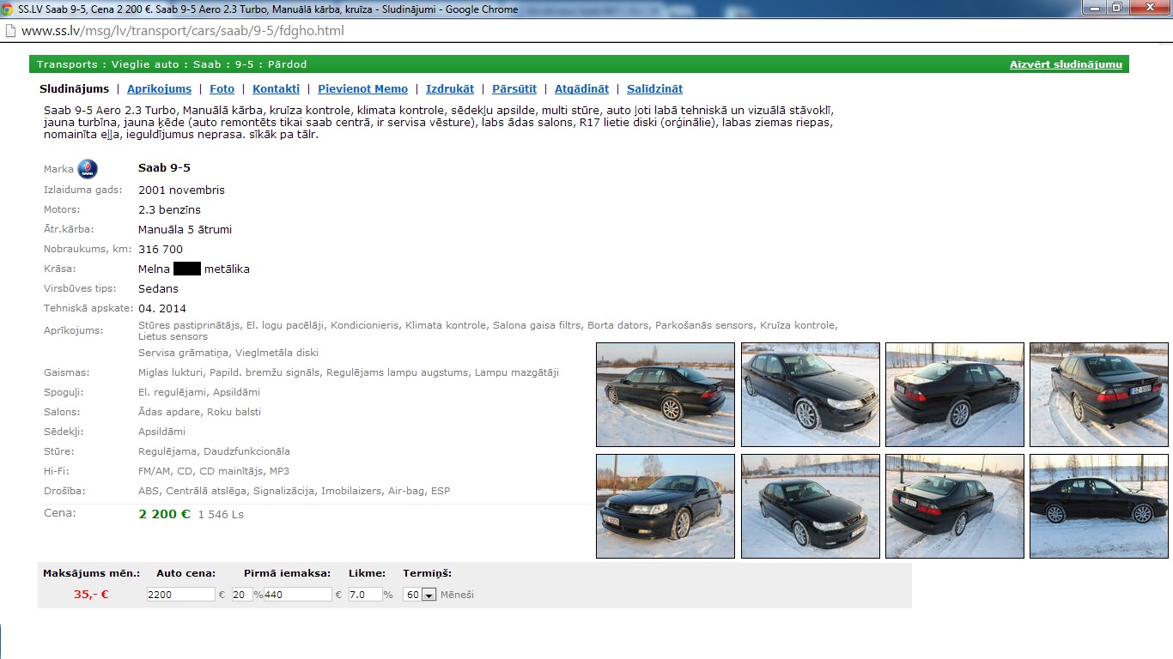This screenshot has width=1173, height=659.
Task: Click the down payment percent field showing 20
Action: [x=242, y=594]
